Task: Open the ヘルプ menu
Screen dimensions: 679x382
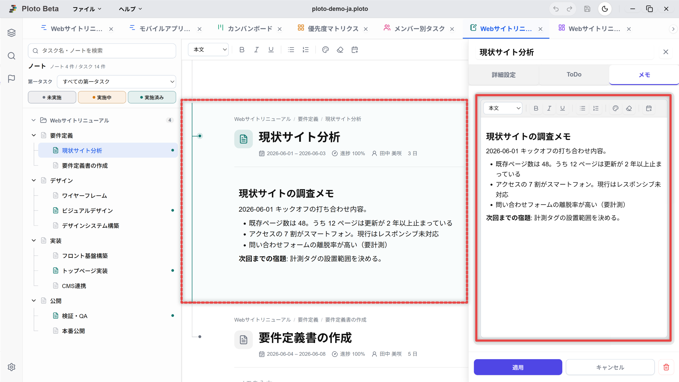Action: pos(130,9)
